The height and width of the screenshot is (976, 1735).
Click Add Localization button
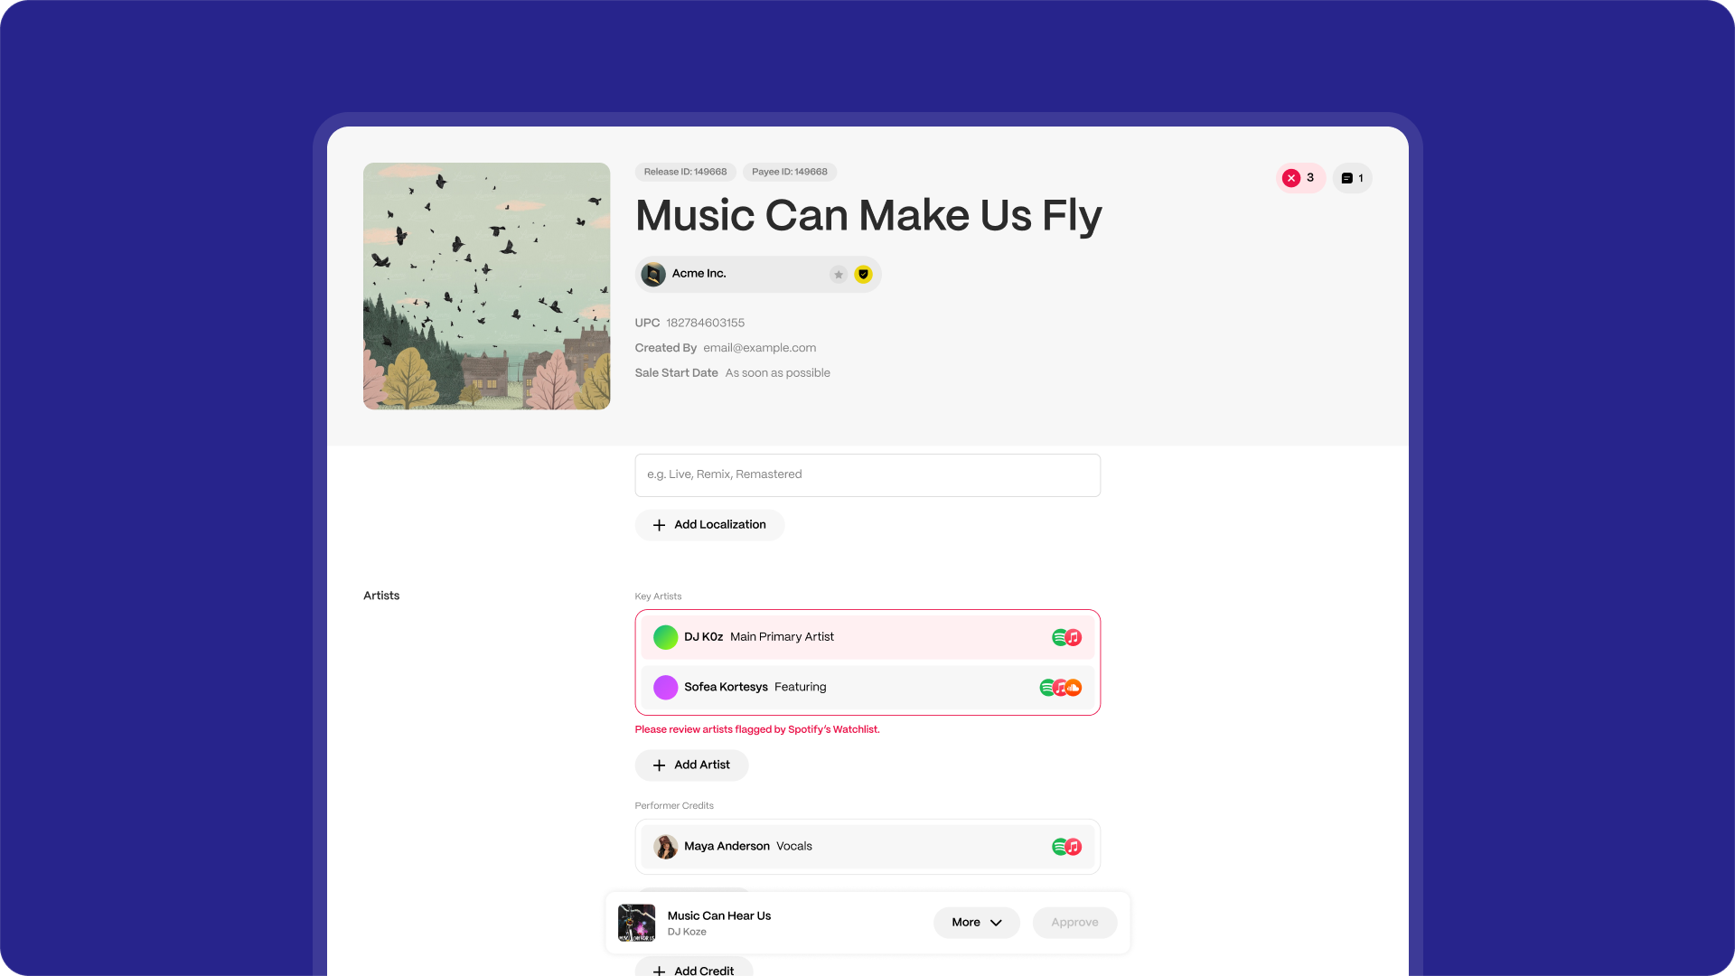tap(709, 525)
